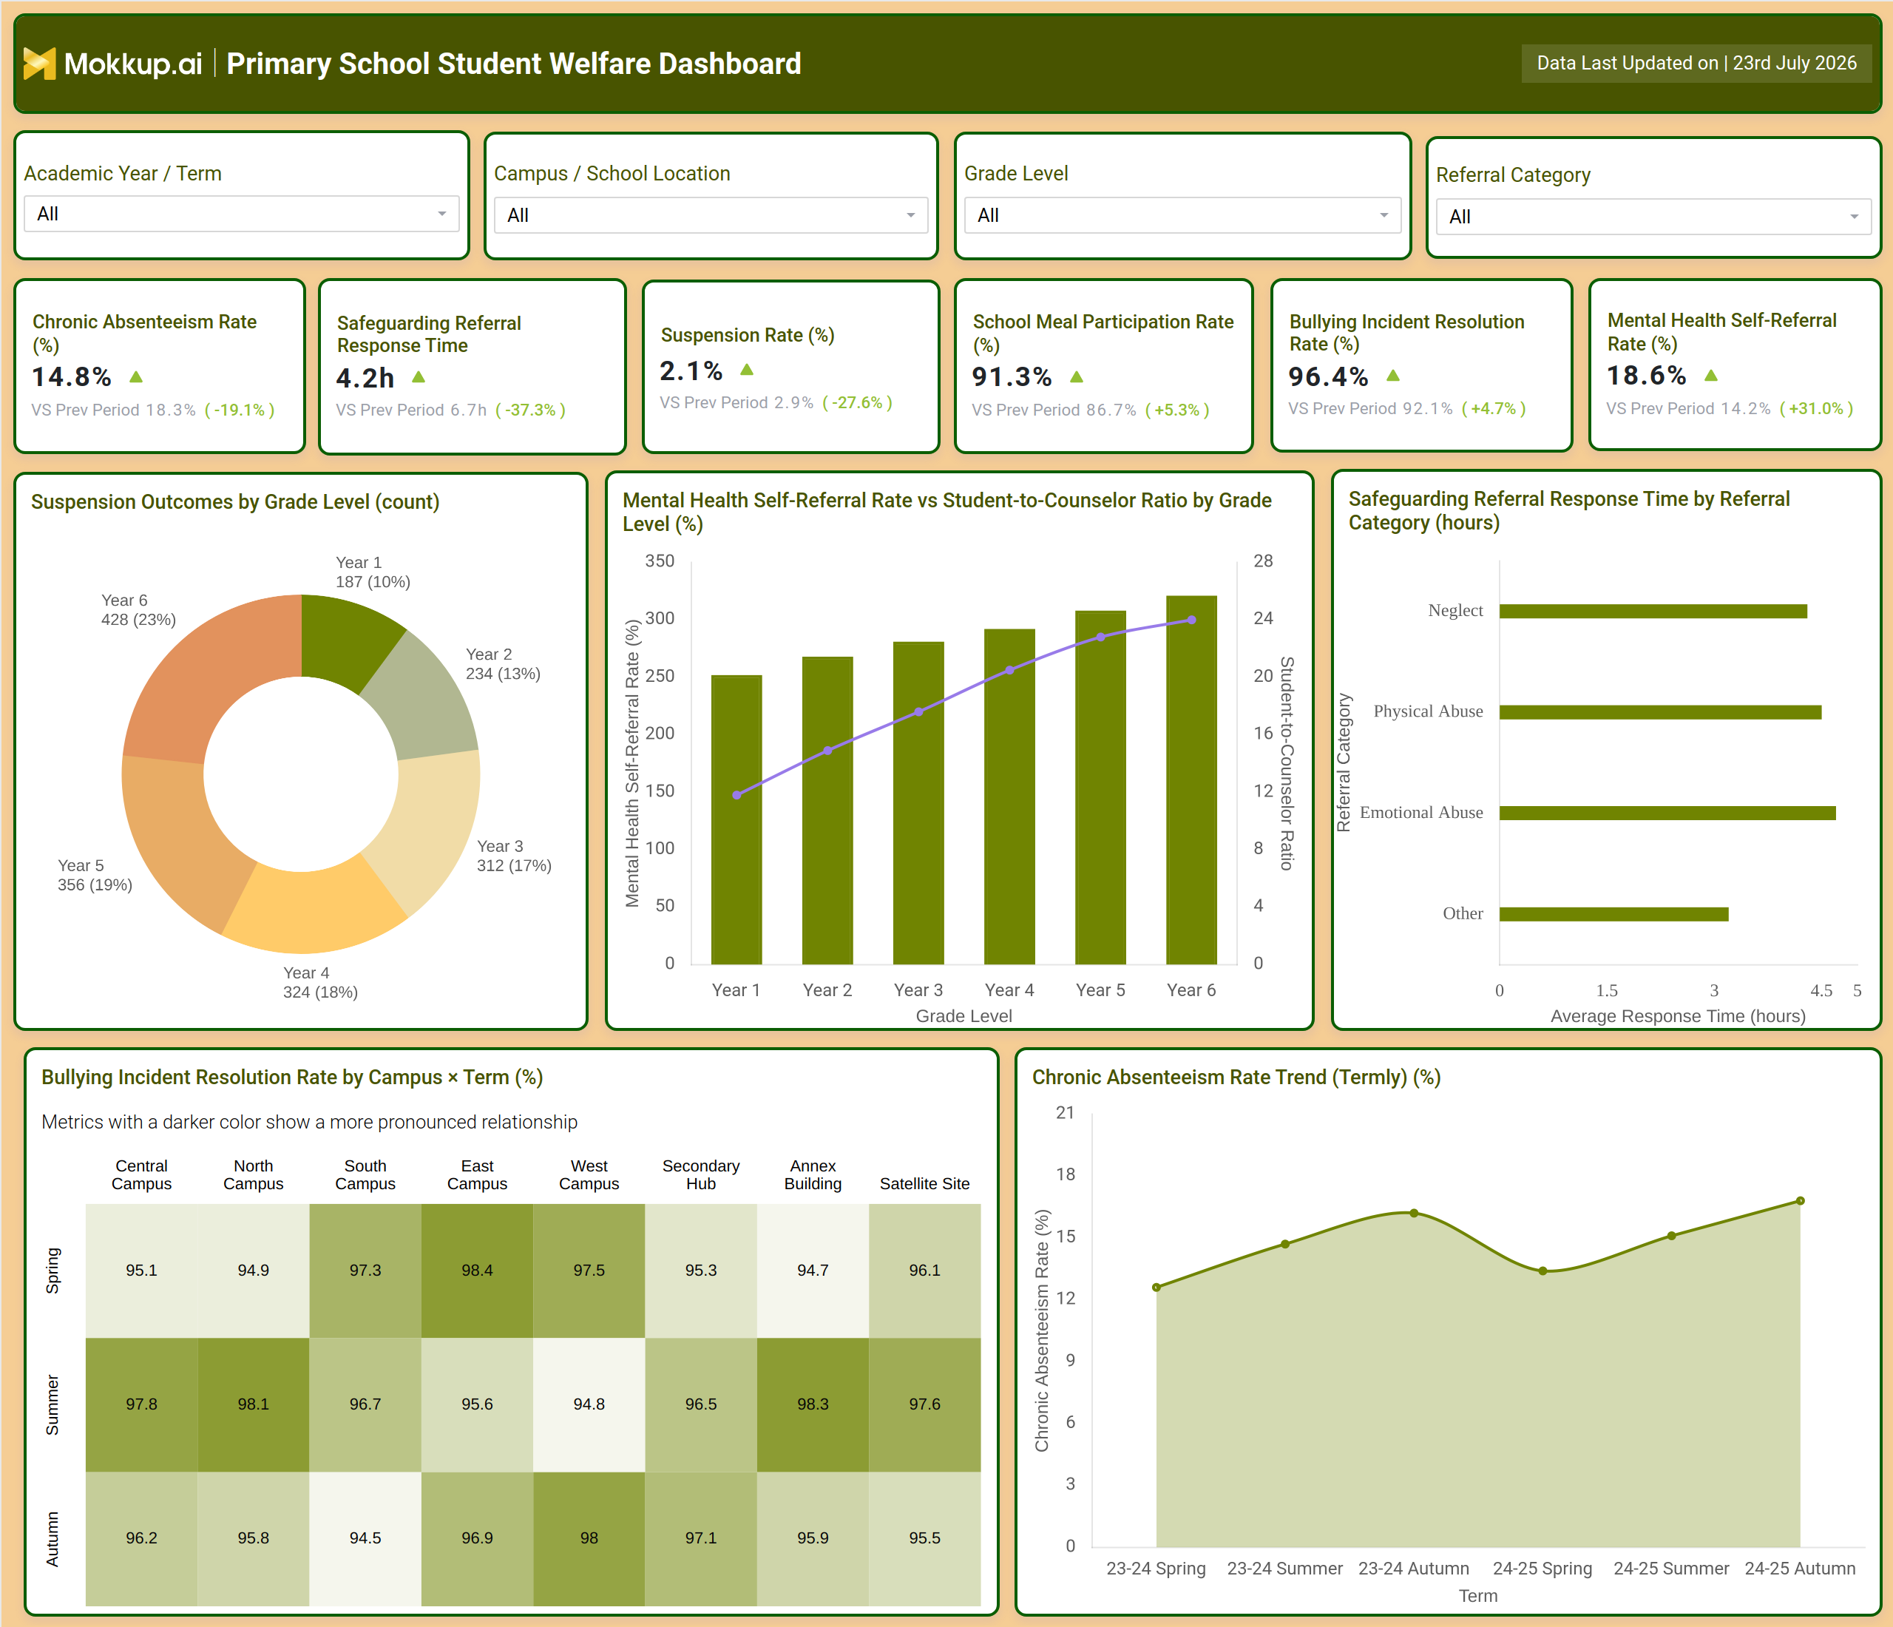The height and width of the screenshot is (1627, 1893).
Task: Click the 23-24 Autumn point on absenteeism trend
Action: 1413,1213
